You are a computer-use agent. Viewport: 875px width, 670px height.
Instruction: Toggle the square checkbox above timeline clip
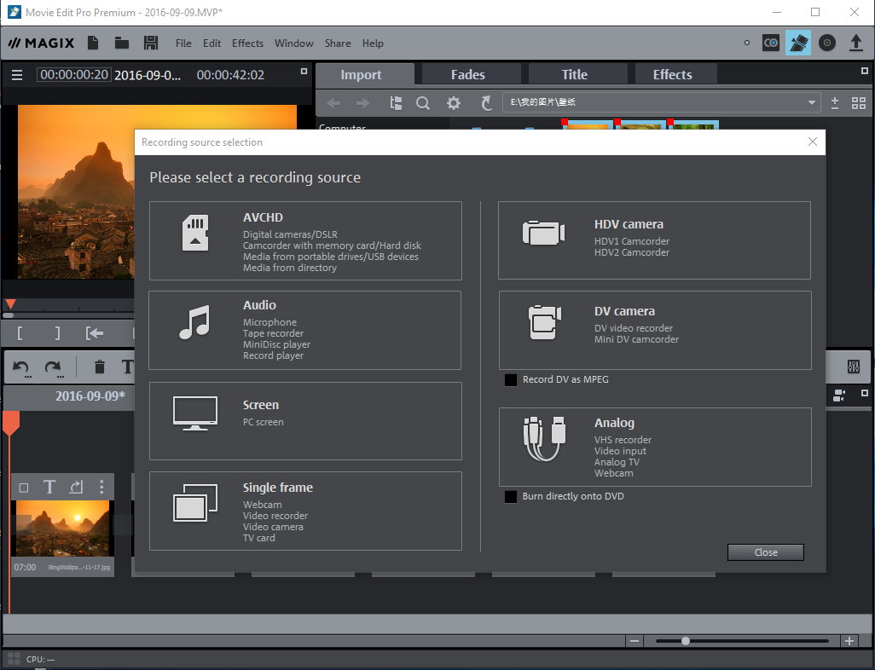[23, 488]
